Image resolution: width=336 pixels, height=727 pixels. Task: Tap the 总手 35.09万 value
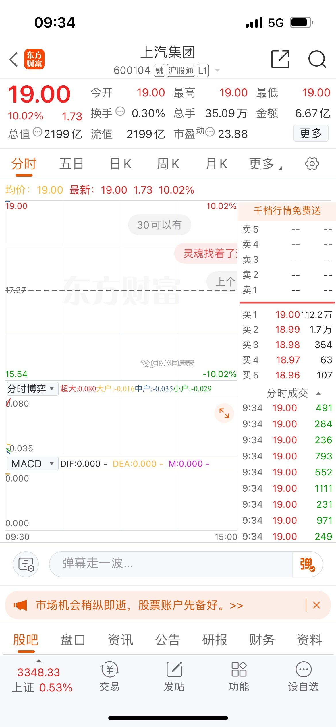tap(226, 113)
